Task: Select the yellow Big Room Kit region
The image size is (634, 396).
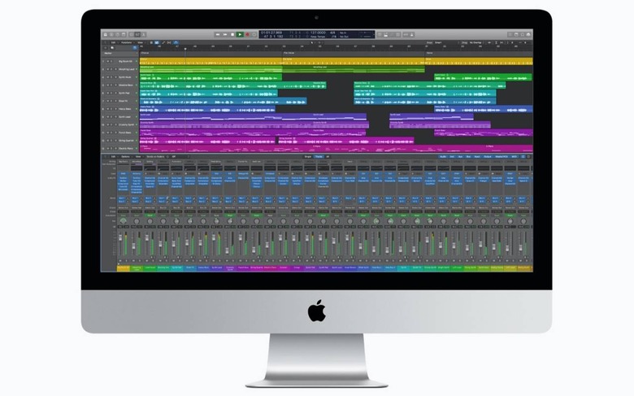Action: (211, 62)
